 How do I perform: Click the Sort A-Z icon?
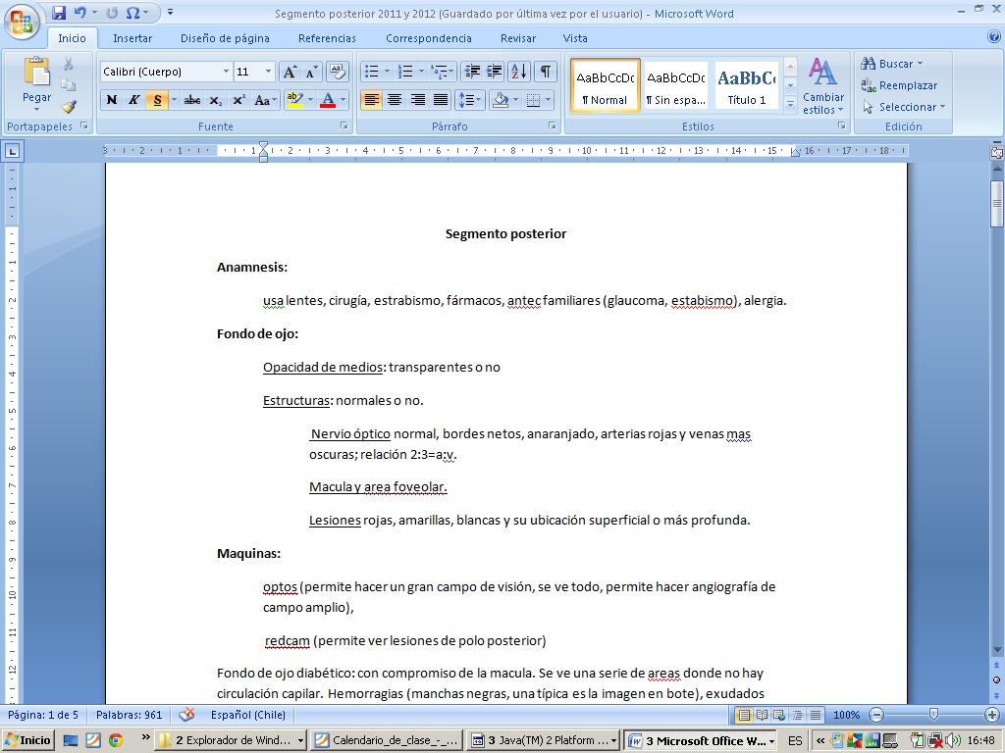pos(519,72)
